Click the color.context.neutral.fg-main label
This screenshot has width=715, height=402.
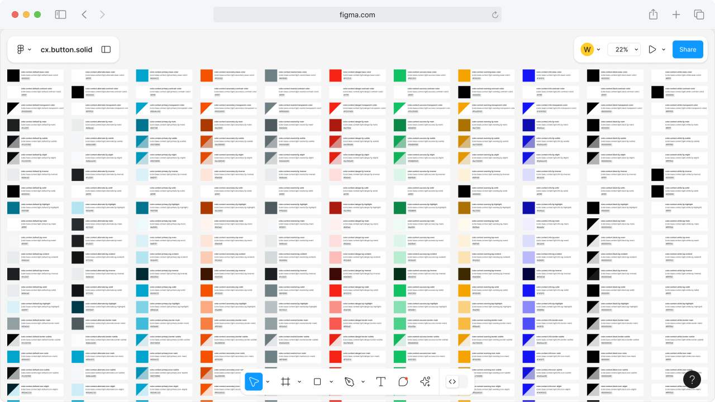[x=292, y=121]
